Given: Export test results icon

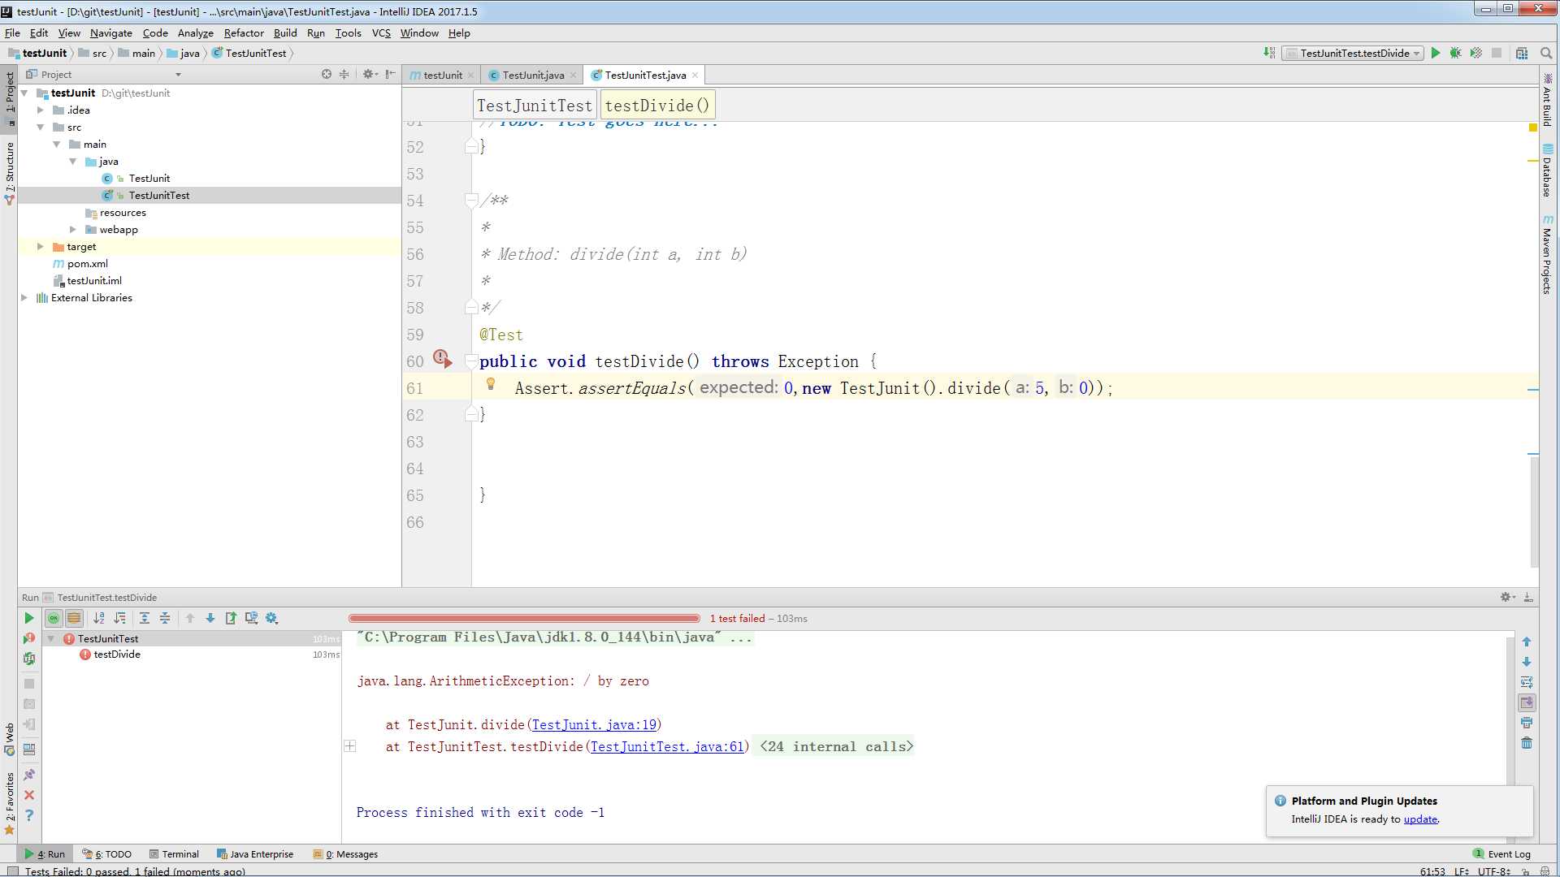Looking at the screenshot, I should (231, 619).
